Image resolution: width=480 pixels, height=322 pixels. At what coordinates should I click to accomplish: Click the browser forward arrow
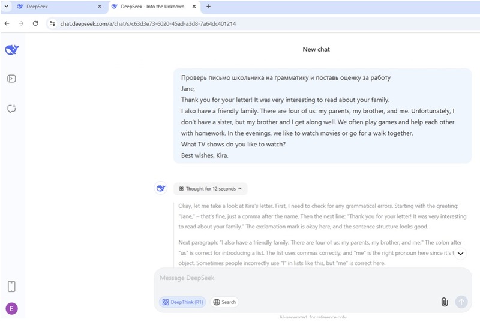tap(21, 23)
